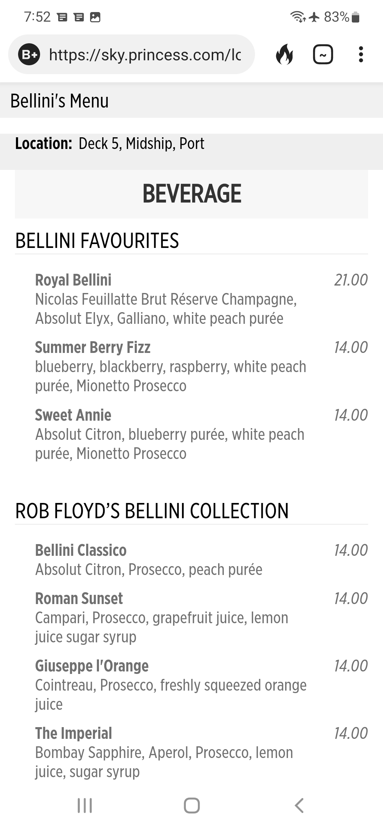
Task: Open the three-dot browser menu
Action: tap(361, 55)
